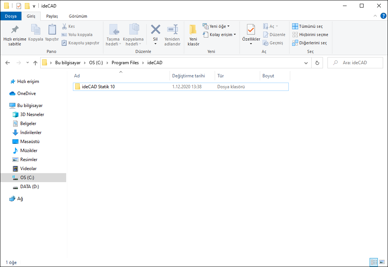Image resolution: width=388 pixels, height=267 pixels.
Task: Sort by Değiştirme tarihi column header
Action: click(188, 76)
